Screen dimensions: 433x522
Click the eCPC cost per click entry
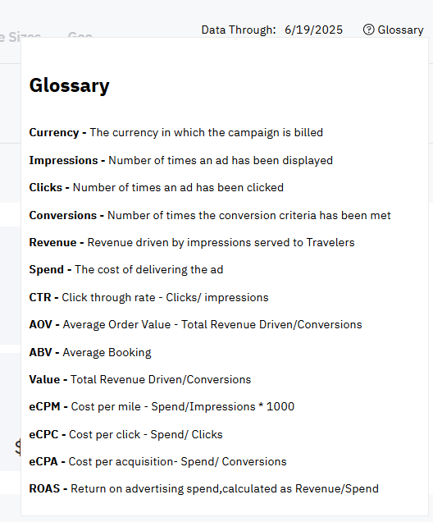tap(125, 434)
